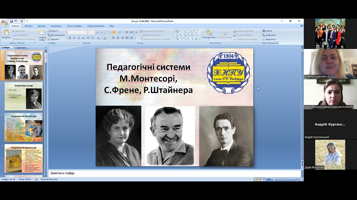Viewport: 357px width, 200px height.
Task: Adjust the zoom slider handle
Action: [284, 179]
